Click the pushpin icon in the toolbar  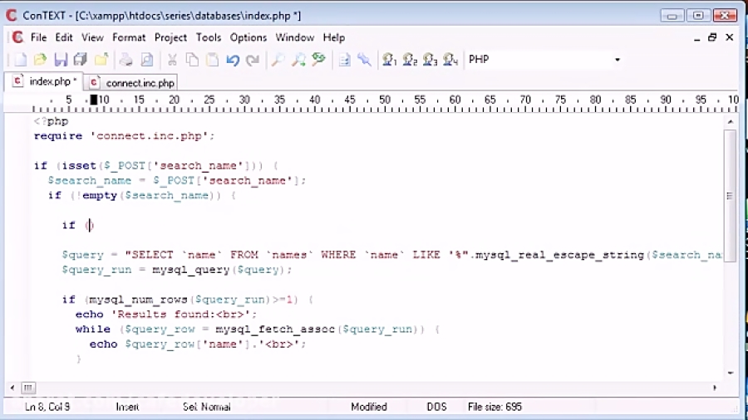[365, 60]
